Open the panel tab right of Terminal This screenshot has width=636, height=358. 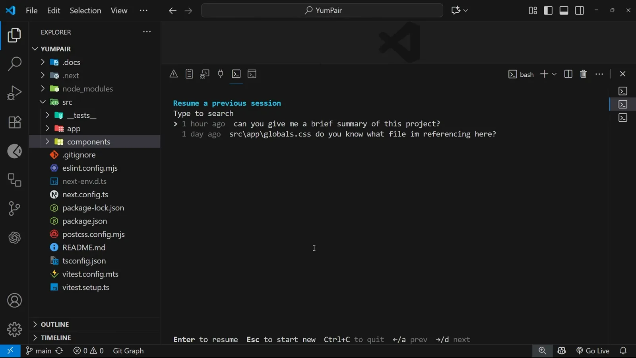(252, 74)
